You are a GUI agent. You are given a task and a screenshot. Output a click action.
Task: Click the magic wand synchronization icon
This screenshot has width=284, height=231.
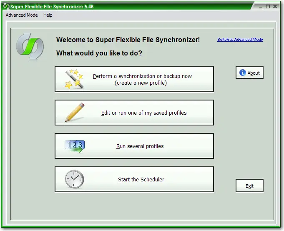click(x=74, y=79)
